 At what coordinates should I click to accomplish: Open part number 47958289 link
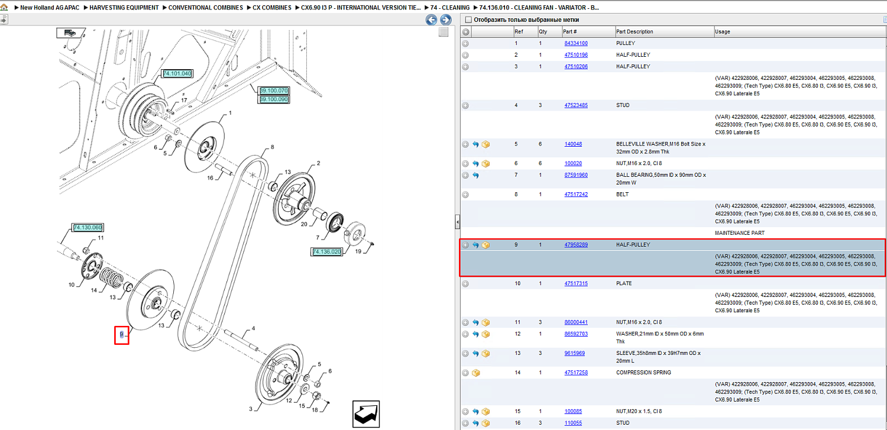click(576, 245)
